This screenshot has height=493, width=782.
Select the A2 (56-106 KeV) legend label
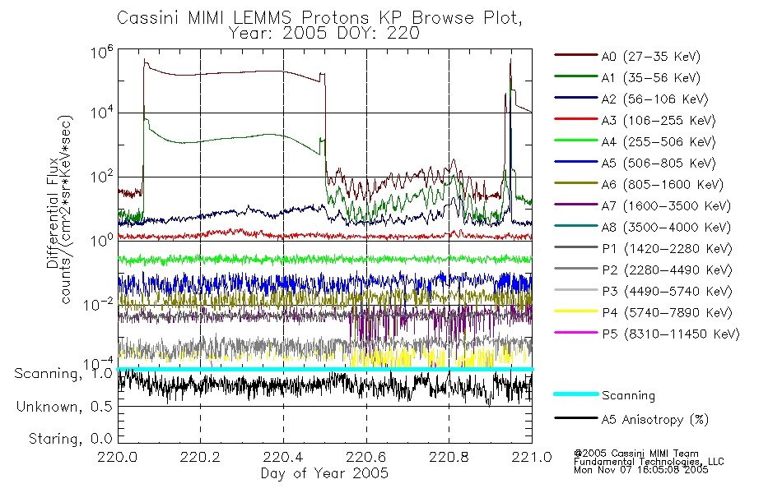point(654,99)
